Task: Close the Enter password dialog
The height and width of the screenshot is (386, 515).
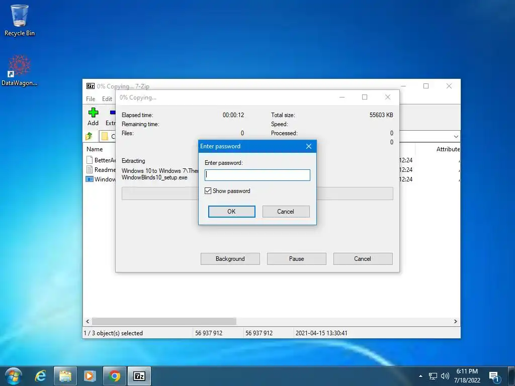Action: click(308, 146)
